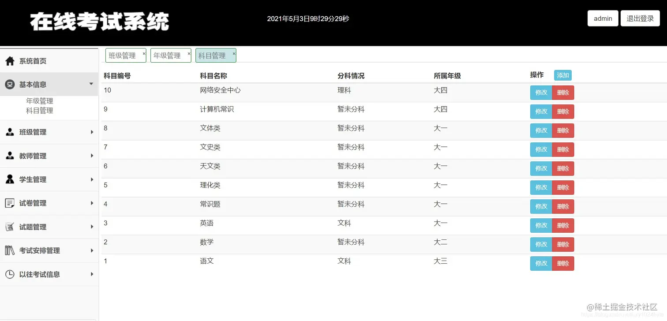Click the 大三 grade cell

pos(440,261)
